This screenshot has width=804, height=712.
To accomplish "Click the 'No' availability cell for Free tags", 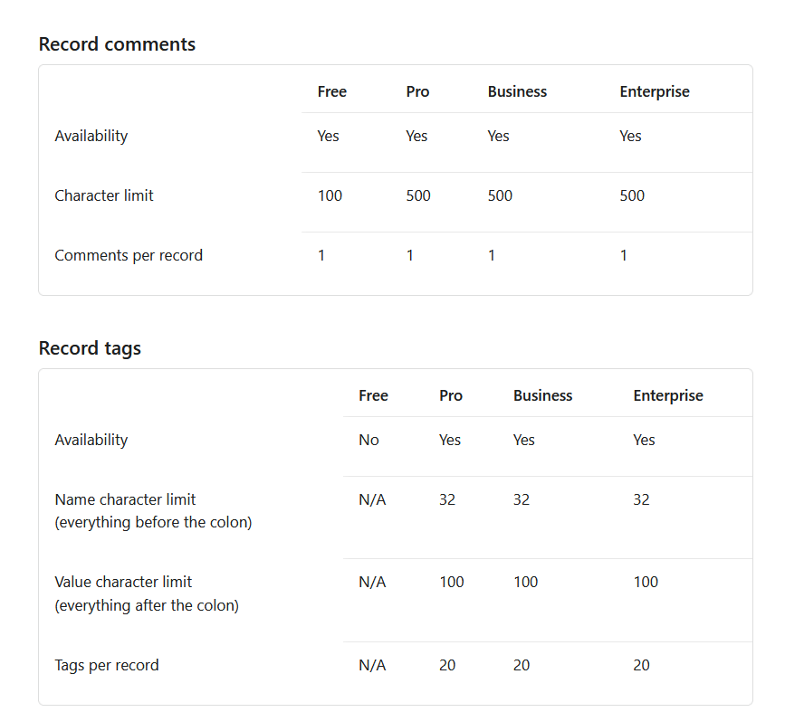I will [x=368, y=440].
